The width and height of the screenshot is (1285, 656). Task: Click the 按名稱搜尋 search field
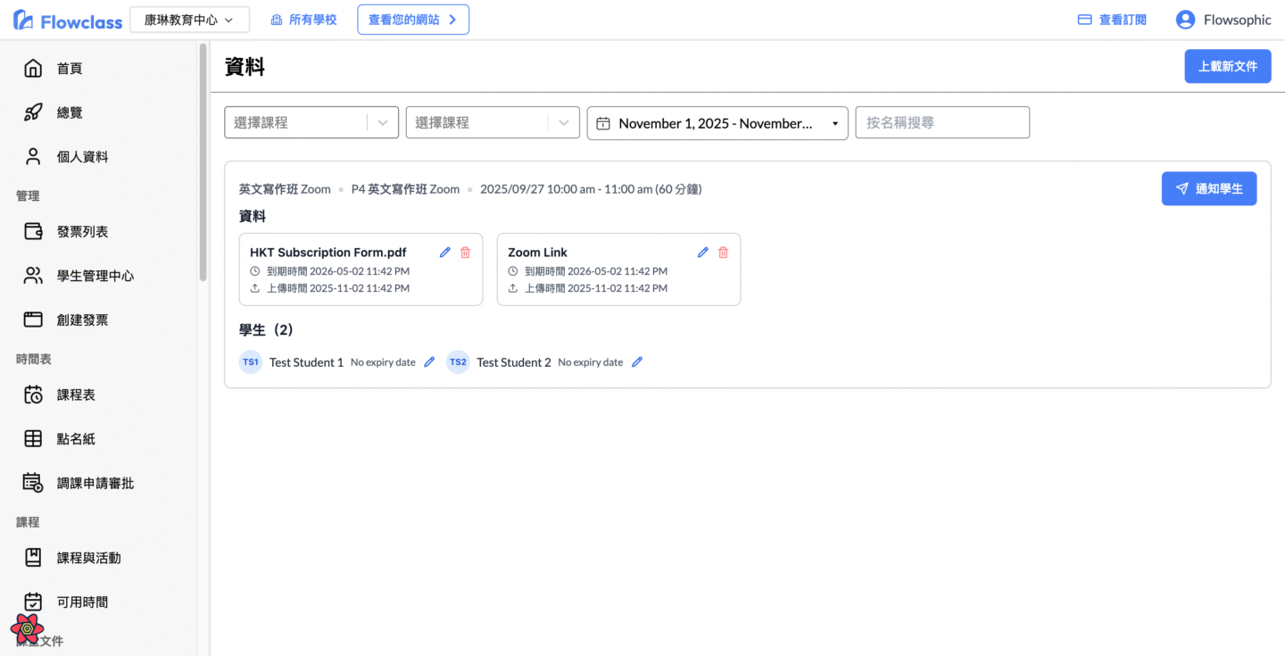[941, 123]
